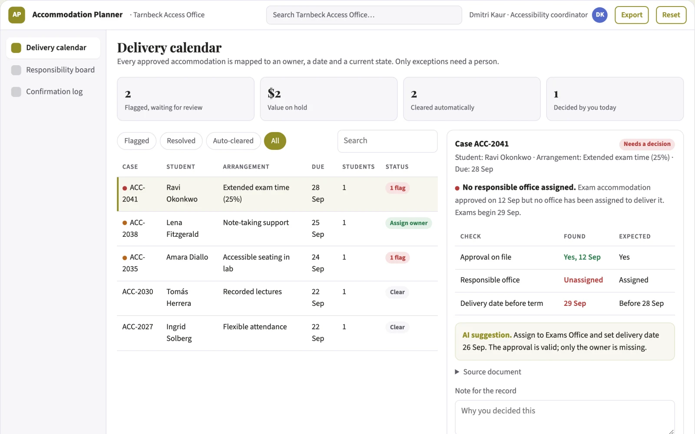Viewport: 695px width, 434px height.
Task: Open the Confirmation log
Action: point(53,92)
